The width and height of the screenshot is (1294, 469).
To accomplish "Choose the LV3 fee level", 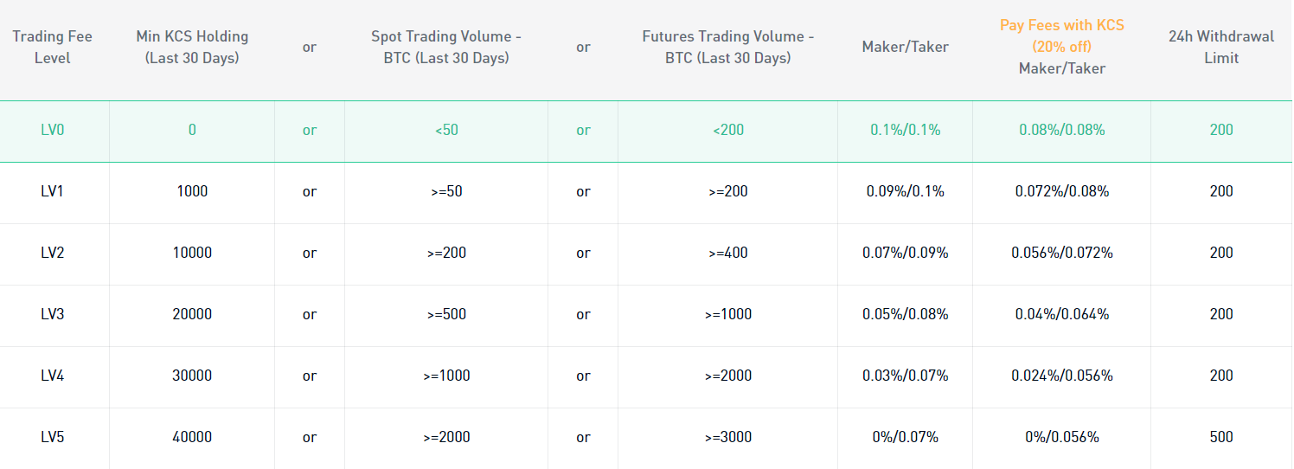I will pos(53,314).
